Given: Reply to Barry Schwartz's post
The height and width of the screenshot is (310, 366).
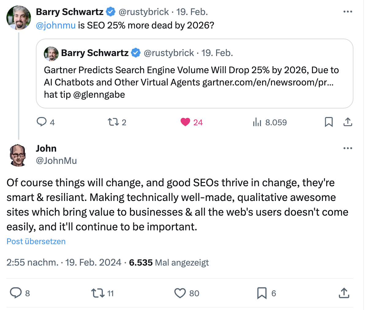Looking at the screenshot, I should click(41, 122).
